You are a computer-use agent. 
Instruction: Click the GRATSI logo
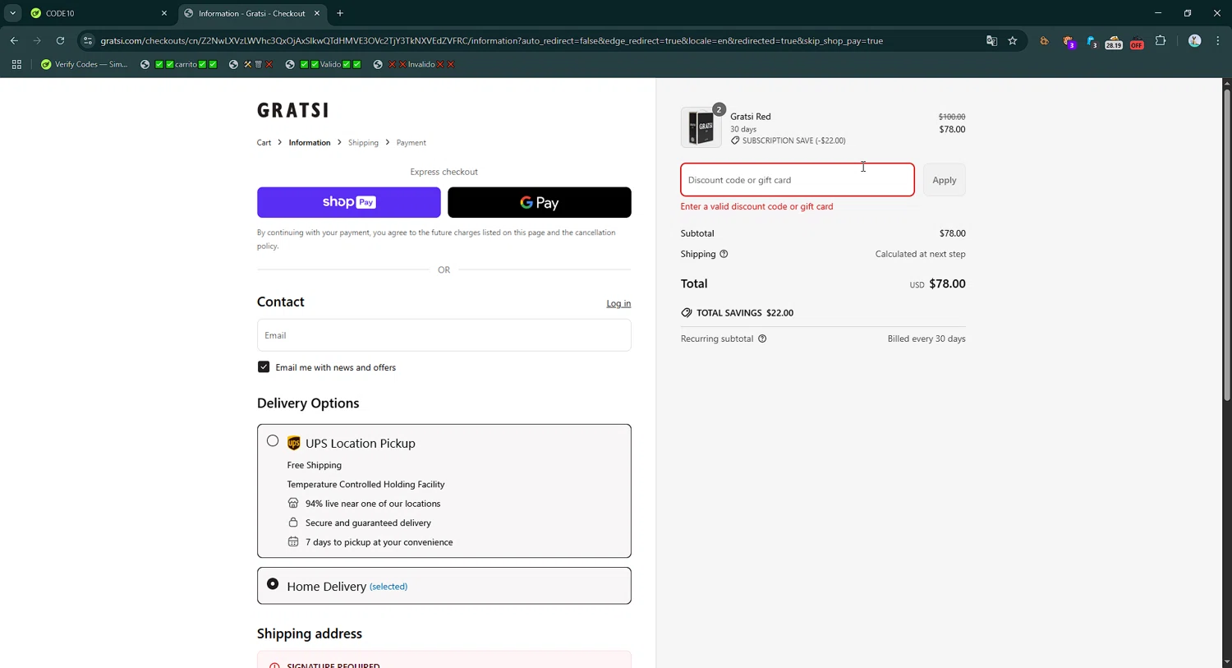(x=293, y=110)
